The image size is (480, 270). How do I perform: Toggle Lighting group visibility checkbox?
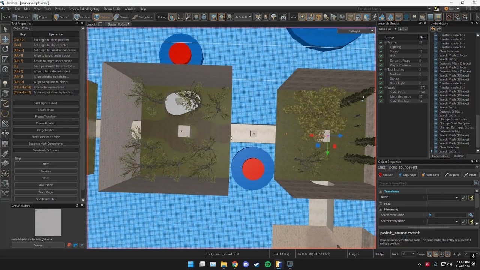click(x=381, y=47)
